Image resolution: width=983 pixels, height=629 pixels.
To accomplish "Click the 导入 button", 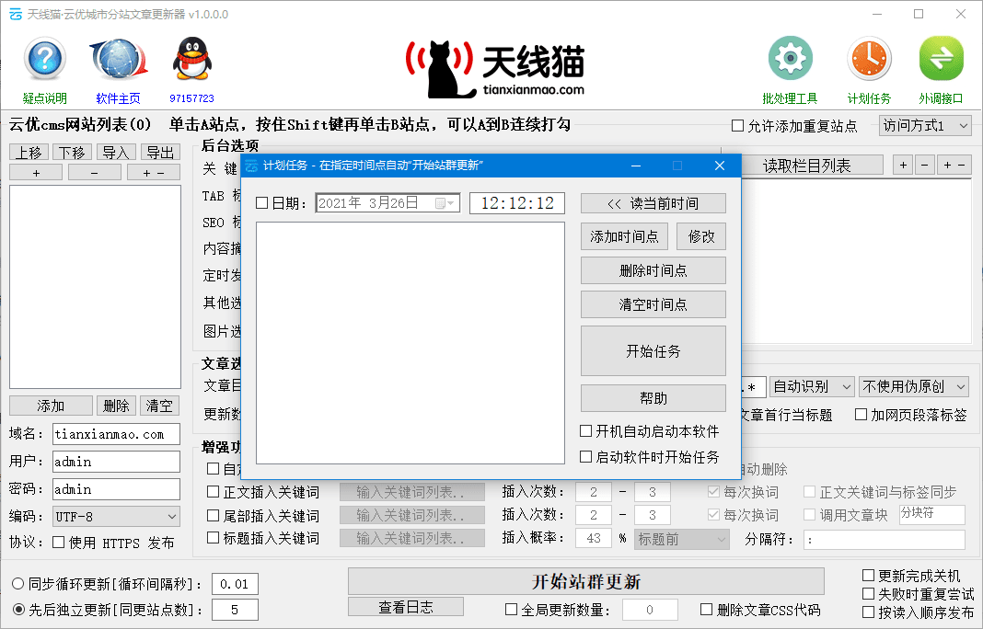I will click(x=117, y=153).
